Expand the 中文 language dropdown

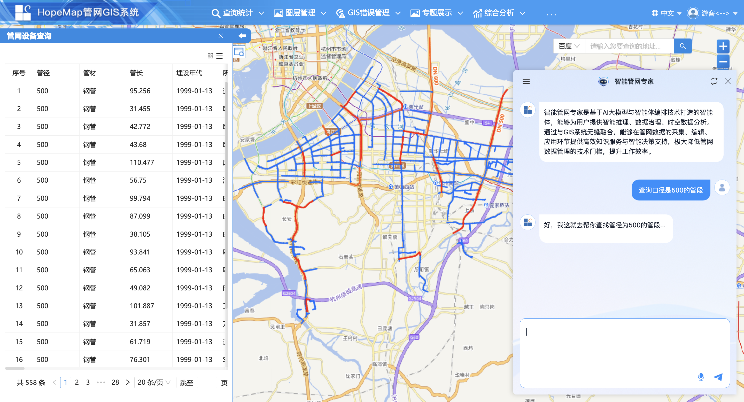click(667, 13)
